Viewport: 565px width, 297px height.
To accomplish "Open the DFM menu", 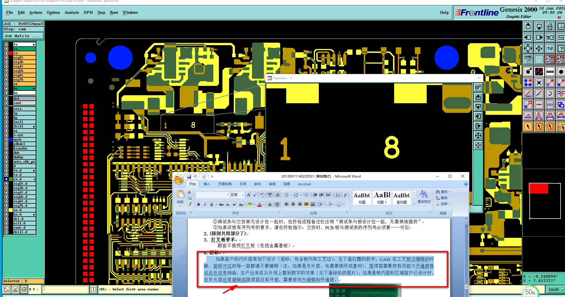I will [88, 12].
